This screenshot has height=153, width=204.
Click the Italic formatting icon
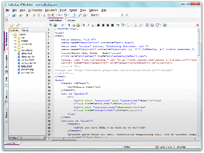click(88, 25)
